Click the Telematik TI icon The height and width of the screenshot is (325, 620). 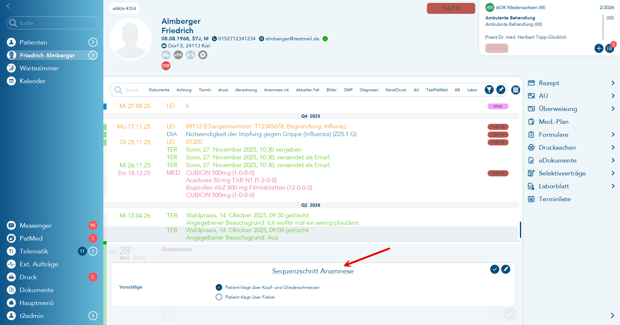coord(11,251)
